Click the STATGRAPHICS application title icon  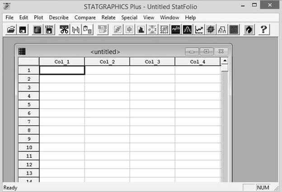7,6
